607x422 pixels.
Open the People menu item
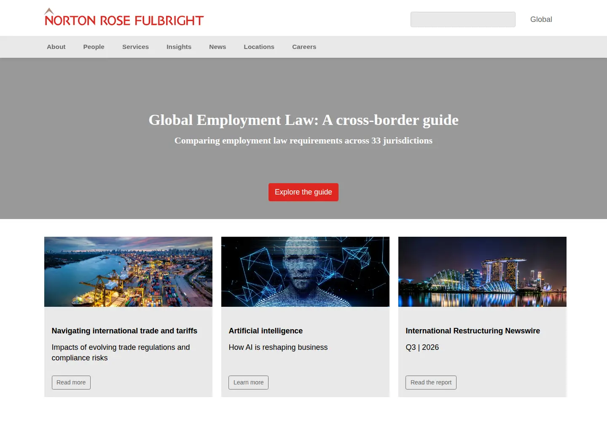94,47
